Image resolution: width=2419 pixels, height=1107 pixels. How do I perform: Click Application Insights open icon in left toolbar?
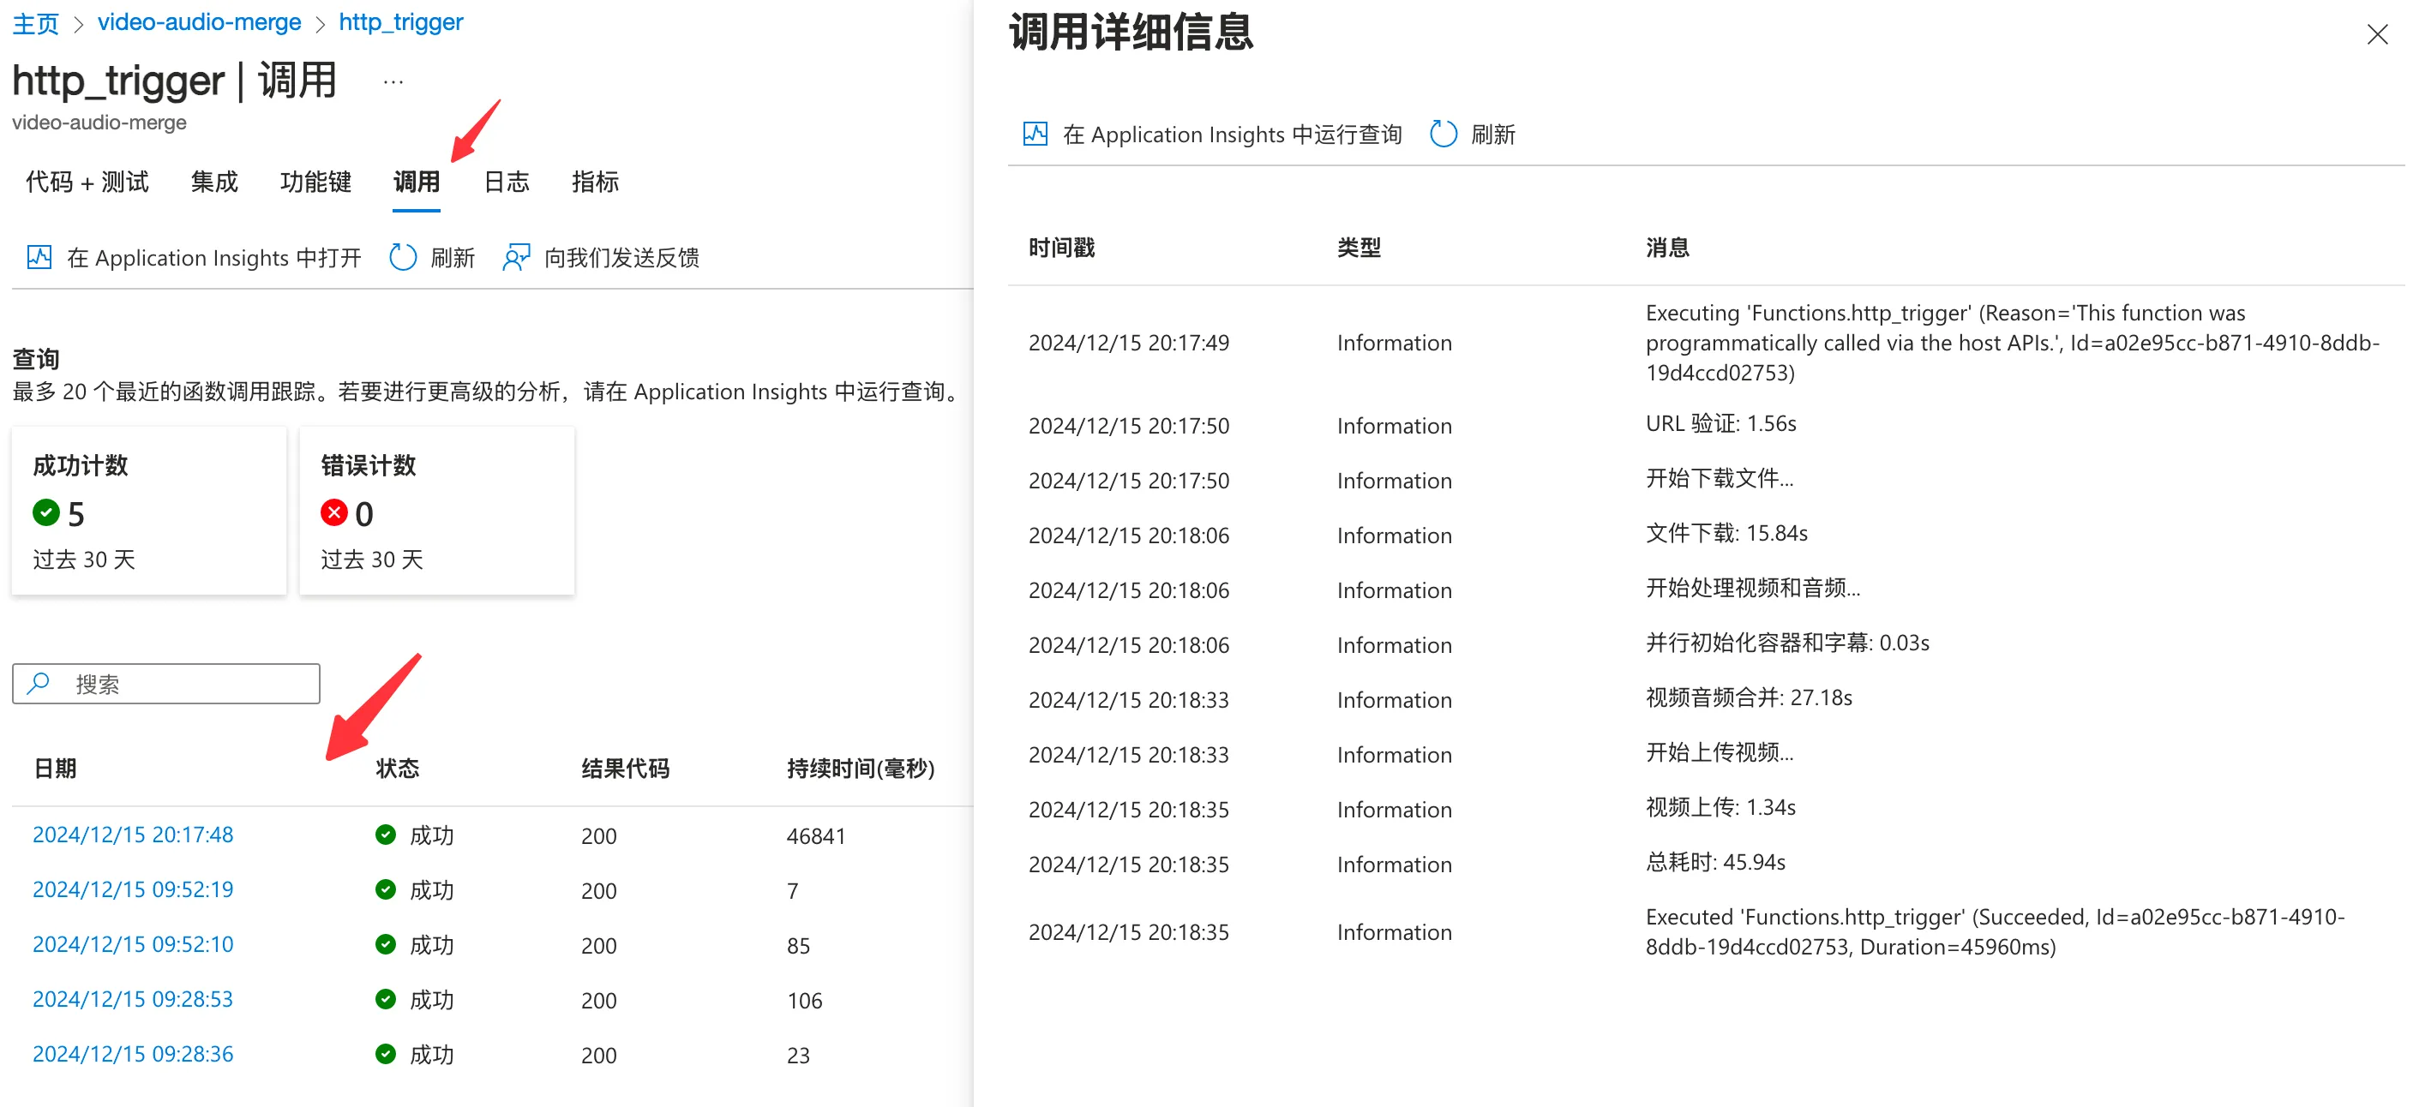[x=39, y=257]
